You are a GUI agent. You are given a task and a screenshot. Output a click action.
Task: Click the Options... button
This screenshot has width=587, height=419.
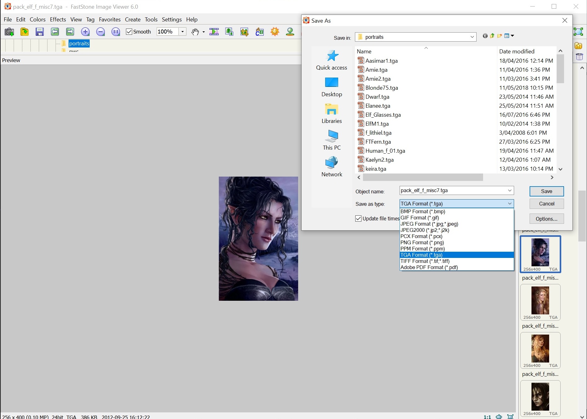coord(546,219)
